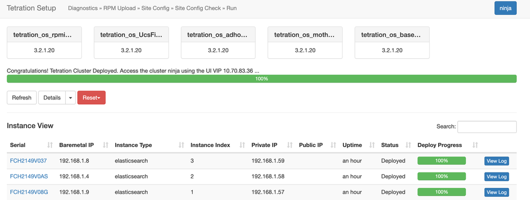The width and height of the screenshot is (530, 200).
Task: Click baremetal IP 192.168.1.8
Action: coord(74,161)
